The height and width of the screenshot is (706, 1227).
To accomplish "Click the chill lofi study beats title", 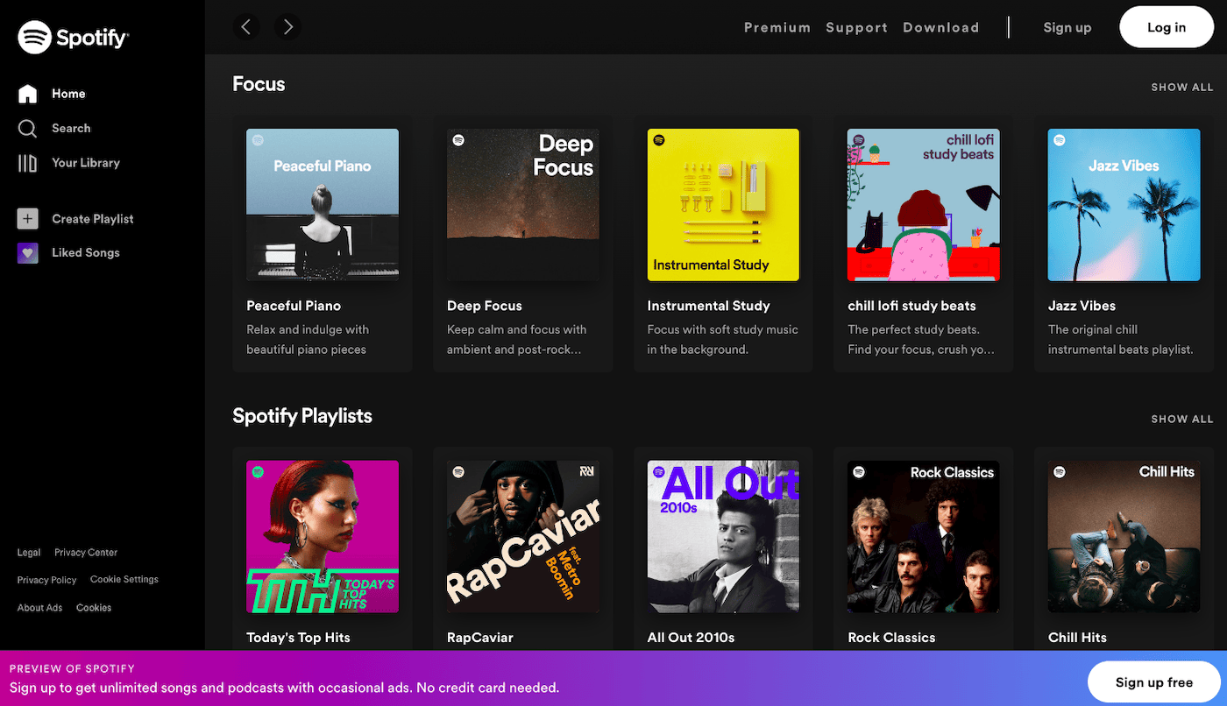I will [x=912, y=306].
